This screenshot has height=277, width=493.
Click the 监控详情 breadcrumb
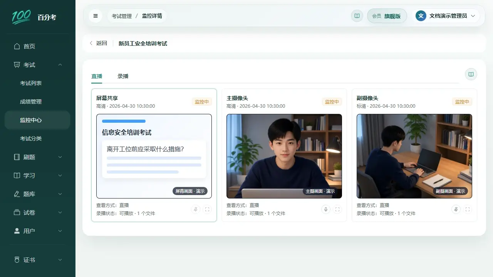coord(152,16)
